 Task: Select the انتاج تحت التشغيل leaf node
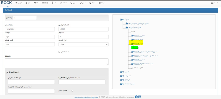coord(137,68)
